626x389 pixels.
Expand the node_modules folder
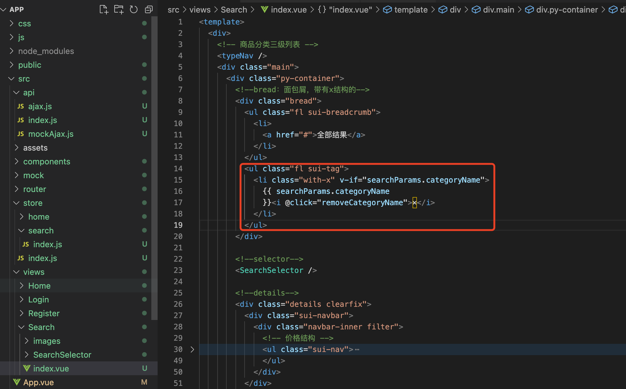click(46, 51)
